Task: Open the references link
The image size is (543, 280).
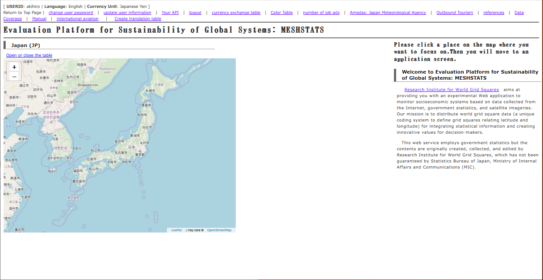Action: point(493,13)
